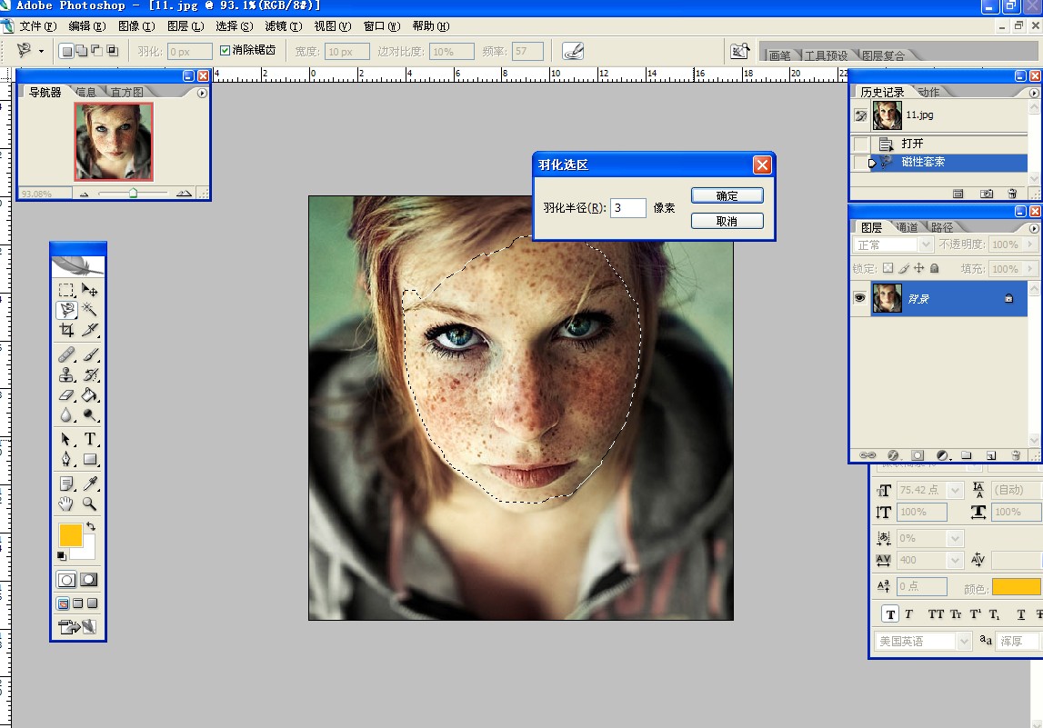1043x728 pixels.
Task: Toggle history brush source box beside 打开
Action: (861, 144)
